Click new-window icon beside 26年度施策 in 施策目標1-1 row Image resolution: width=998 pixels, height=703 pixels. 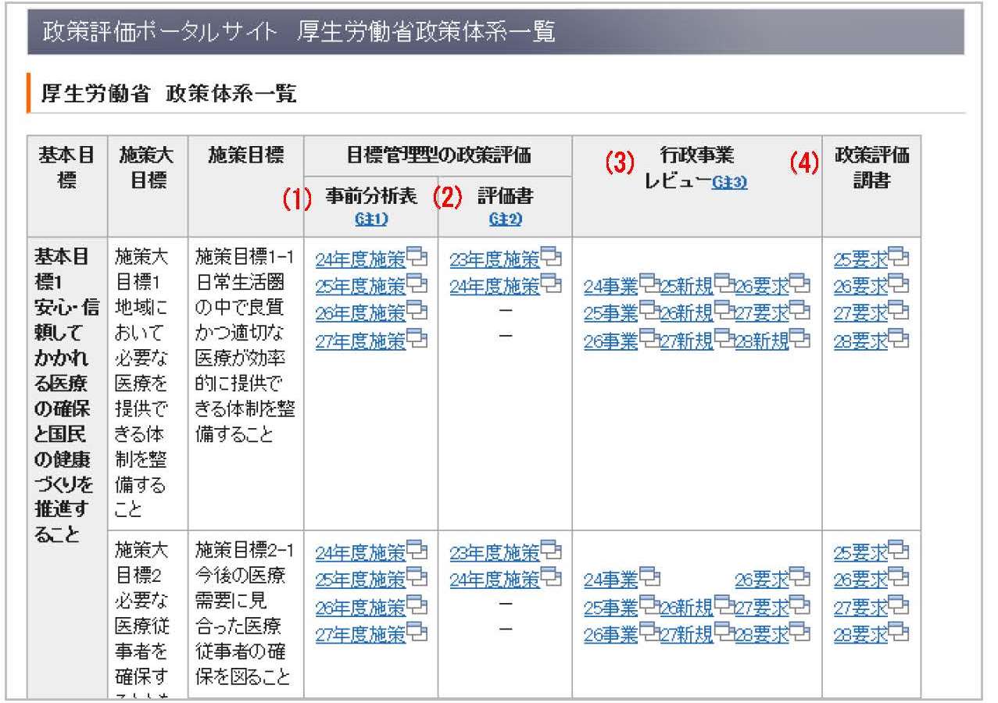(x=418, y=312)
